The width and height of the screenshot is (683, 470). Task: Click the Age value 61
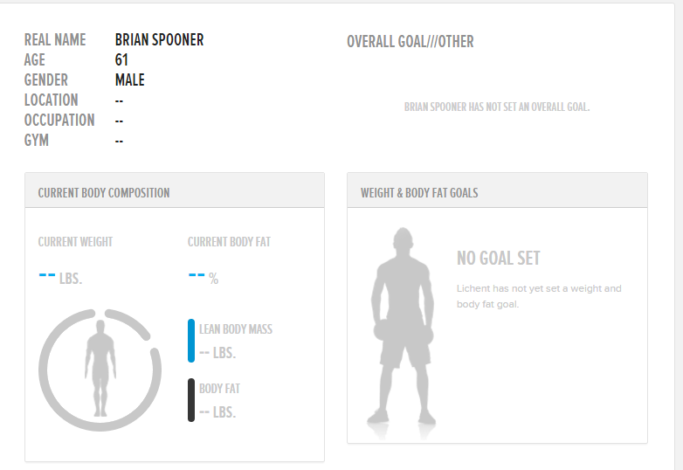tap(121, 60)
